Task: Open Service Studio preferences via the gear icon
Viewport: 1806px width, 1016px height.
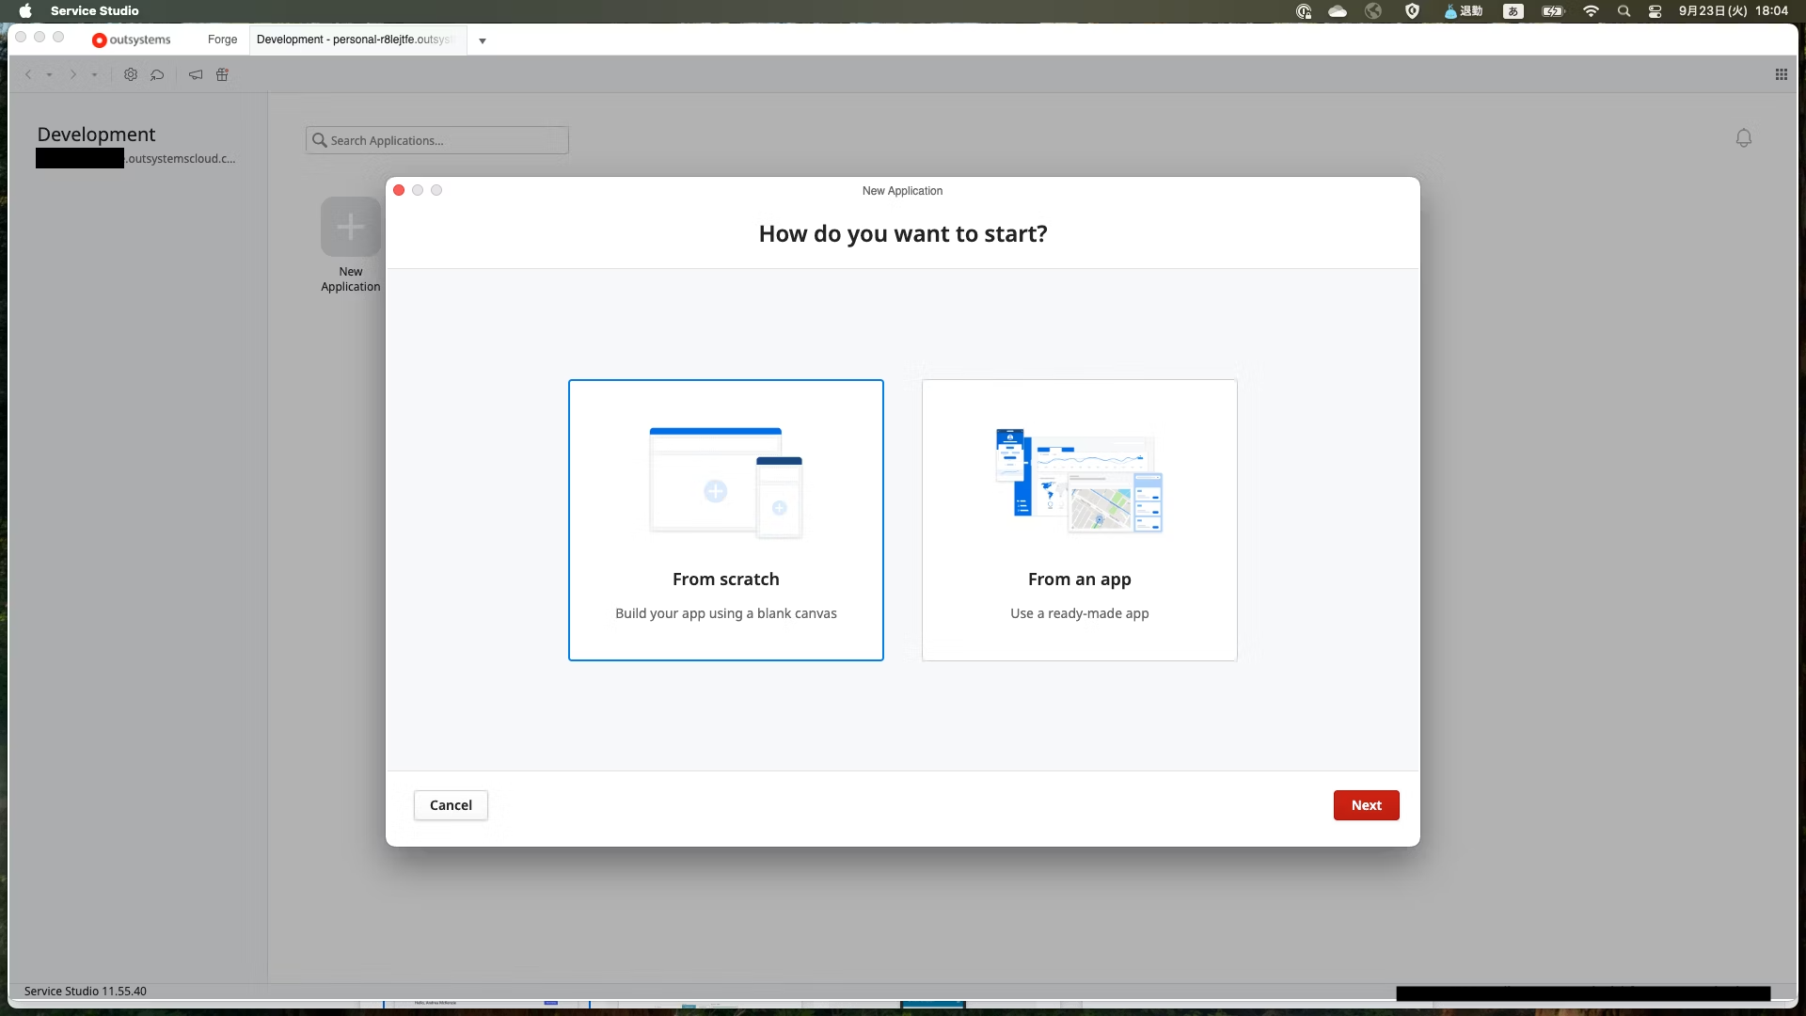Action: click(130, 74)
